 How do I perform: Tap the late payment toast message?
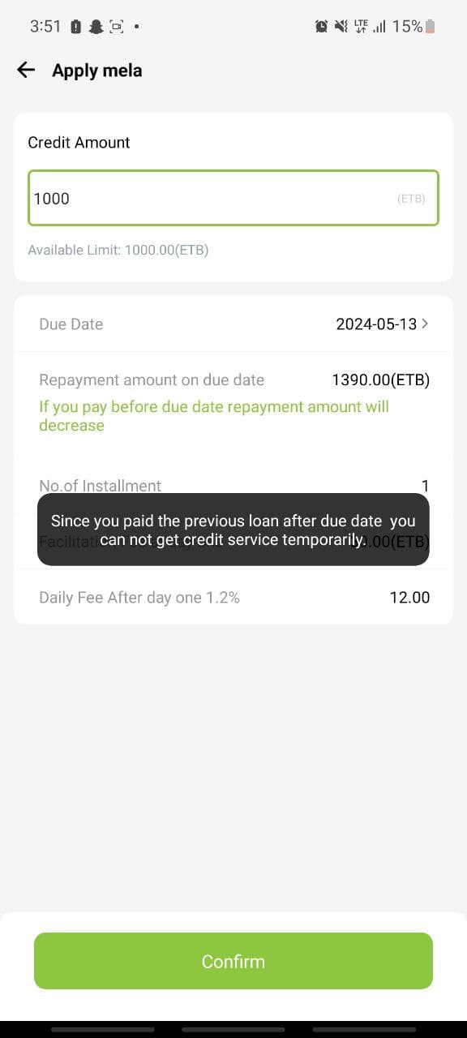(x=233, y=530)
